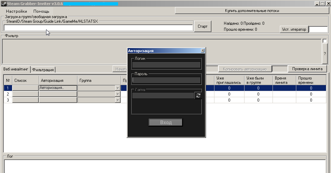Close the Авторизация dialog
The width and height of the screenshot is (331, 173).
[202, 50]
